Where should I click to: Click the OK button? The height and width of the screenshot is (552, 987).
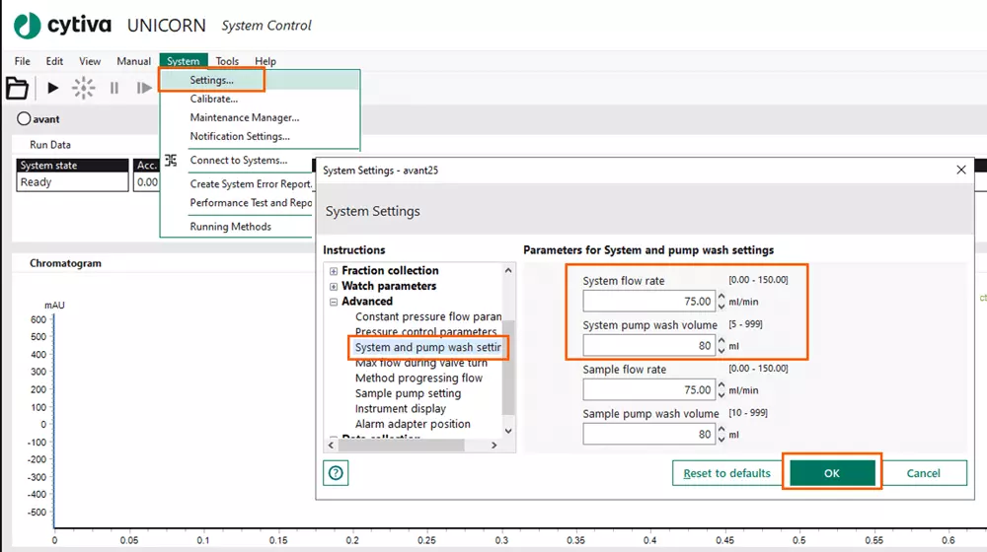pos(832,473)
